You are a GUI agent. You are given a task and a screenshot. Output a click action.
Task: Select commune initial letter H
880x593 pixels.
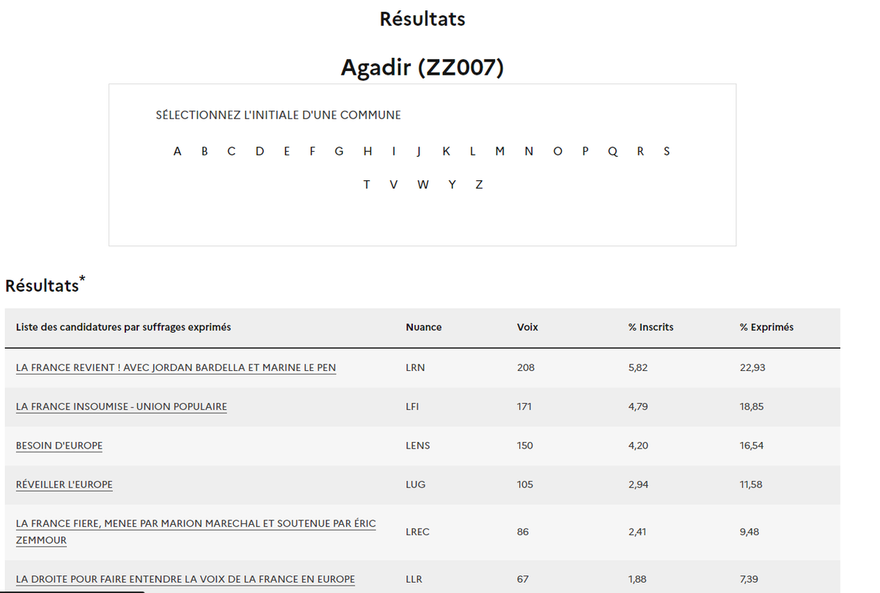pos(367,152)
